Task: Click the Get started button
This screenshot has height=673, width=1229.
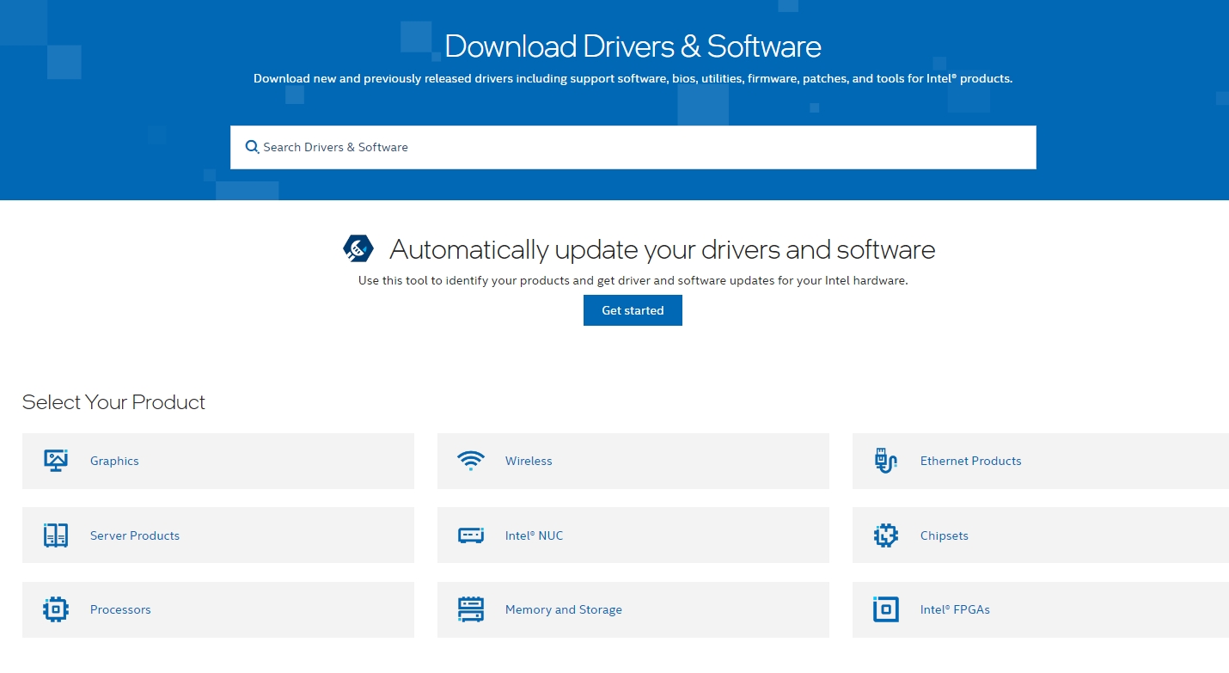Action: tap(633, 310)
